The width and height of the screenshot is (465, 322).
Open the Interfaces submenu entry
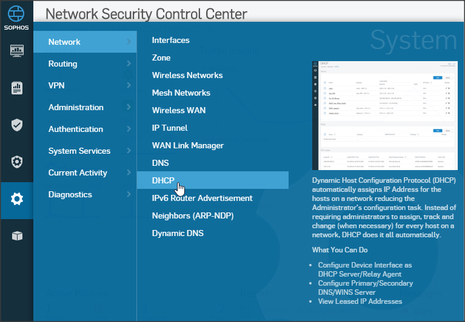(171, 40)
